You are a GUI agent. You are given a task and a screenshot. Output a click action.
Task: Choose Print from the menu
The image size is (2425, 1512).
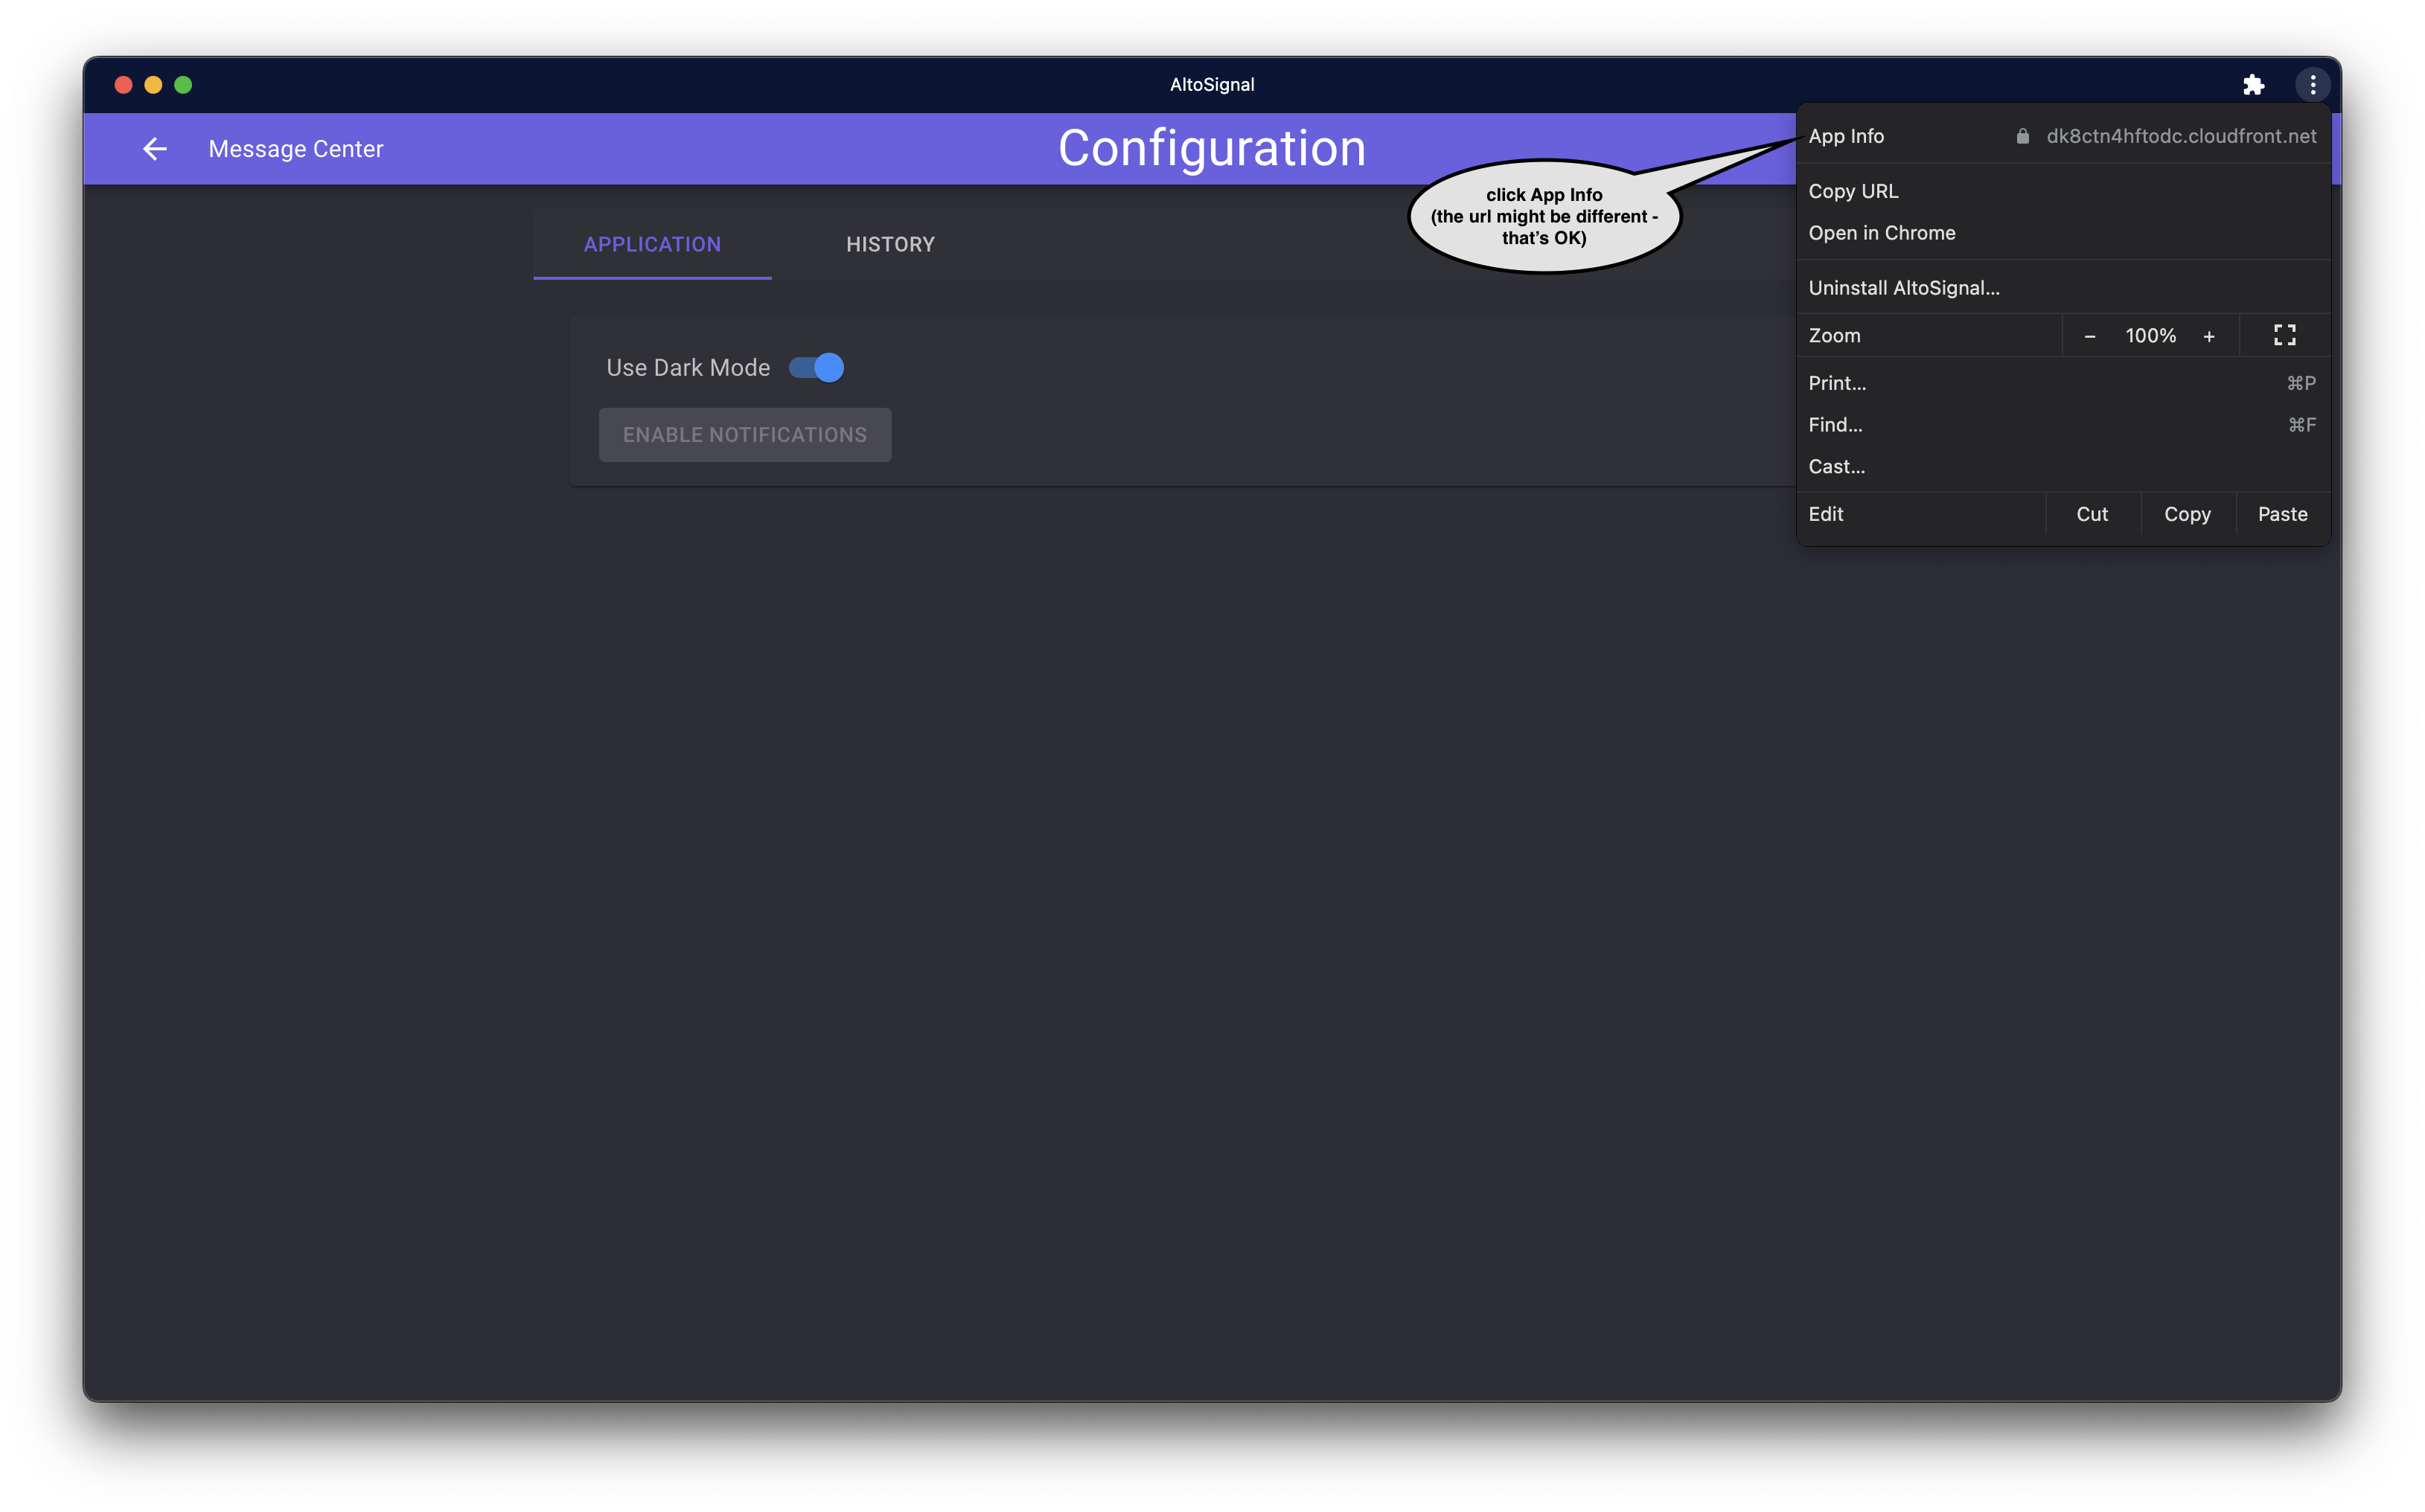click(1837, 383)
